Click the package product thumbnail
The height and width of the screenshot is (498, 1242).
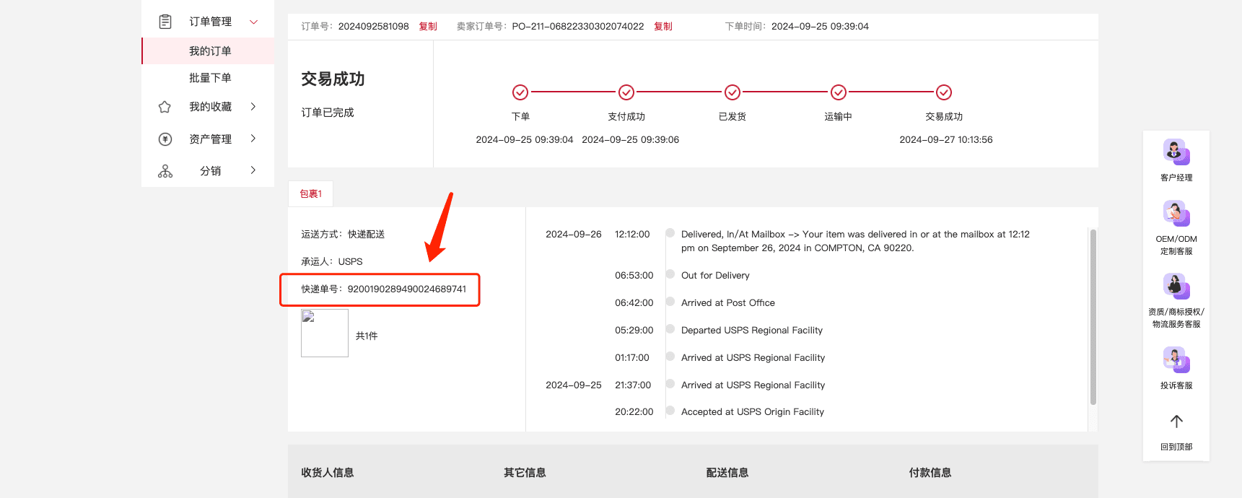coord(325,333)
